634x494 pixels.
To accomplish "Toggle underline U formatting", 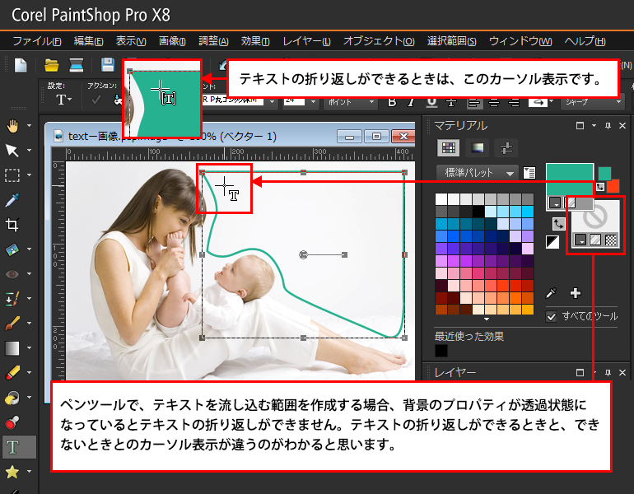I will coord(431,102).
